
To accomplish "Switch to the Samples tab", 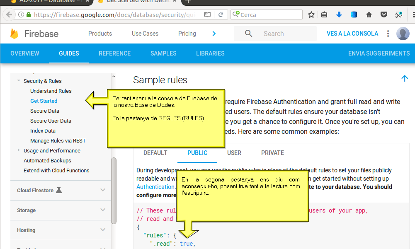I will pos(163,53).
